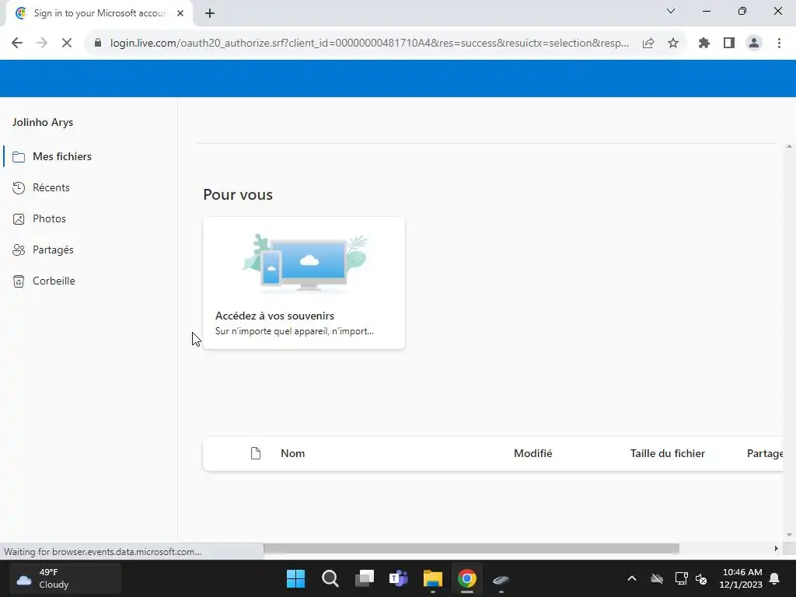Open the tab search dropdown
The width and height of the screenshot is (796, 597).
[x=671, y=11]
